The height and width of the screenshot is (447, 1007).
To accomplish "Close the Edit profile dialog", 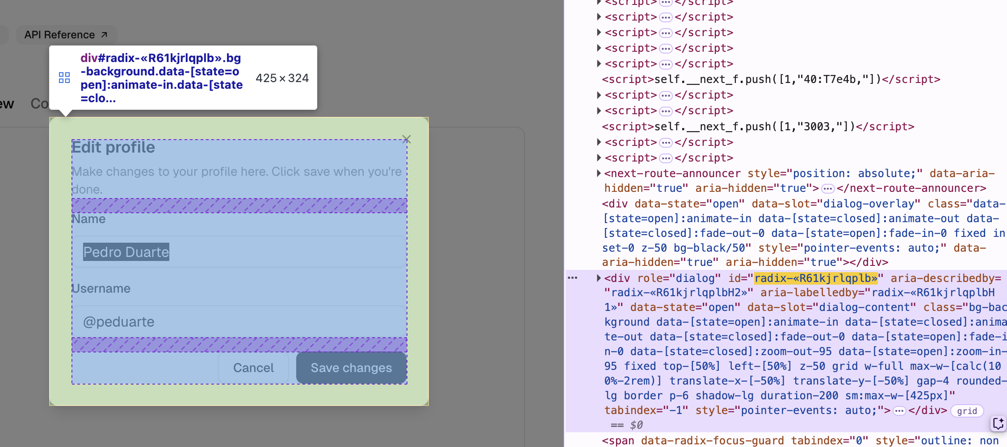I will point(407,139).
